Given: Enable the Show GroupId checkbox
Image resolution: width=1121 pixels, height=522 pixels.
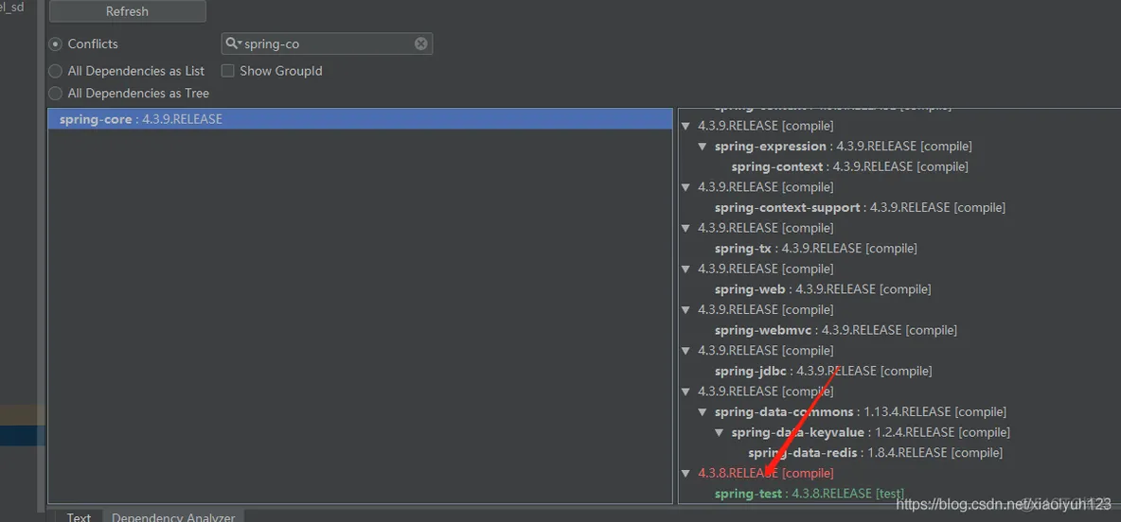Looking at the screenshot, I should tap(228, 71).
